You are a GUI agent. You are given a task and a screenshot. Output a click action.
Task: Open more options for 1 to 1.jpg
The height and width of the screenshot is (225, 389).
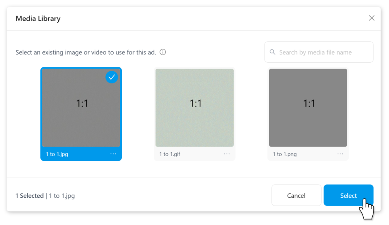click(113, 154)
